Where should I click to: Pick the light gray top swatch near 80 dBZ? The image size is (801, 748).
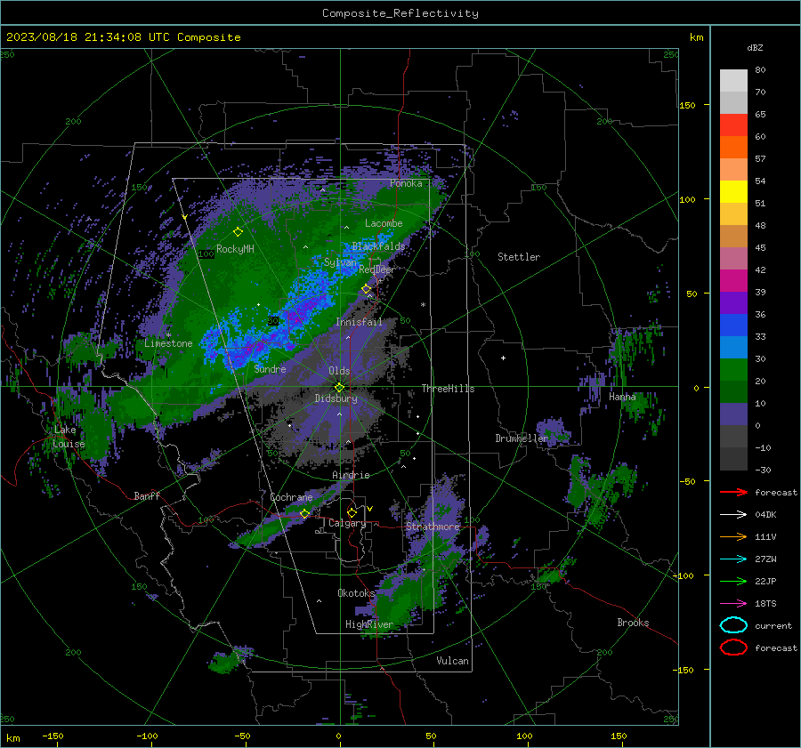(x=733, y=81)
